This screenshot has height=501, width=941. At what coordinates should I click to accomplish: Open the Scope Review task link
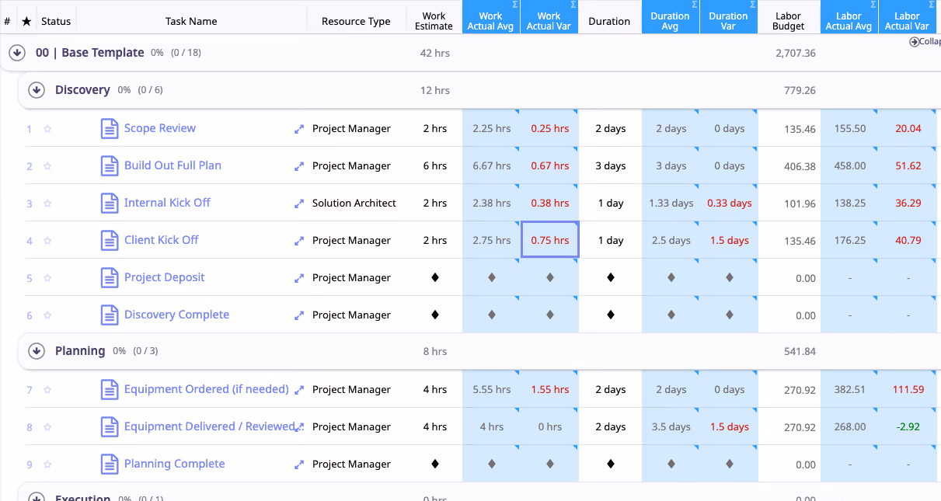(x=160, y=128)
